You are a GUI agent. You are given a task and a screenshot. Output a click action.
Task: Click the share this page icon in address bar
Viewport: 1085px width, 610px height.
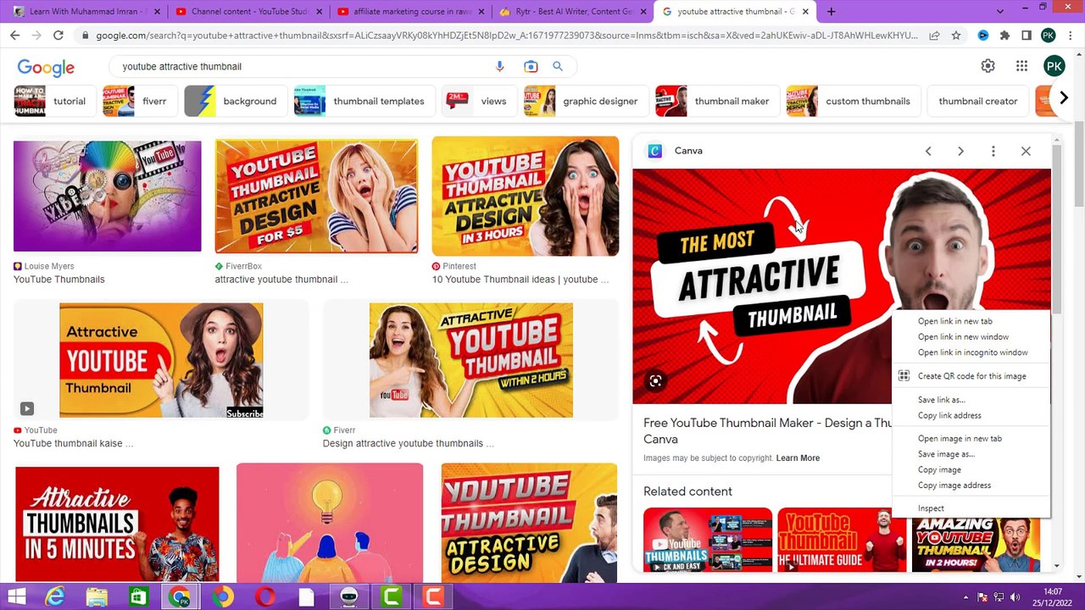934,36
